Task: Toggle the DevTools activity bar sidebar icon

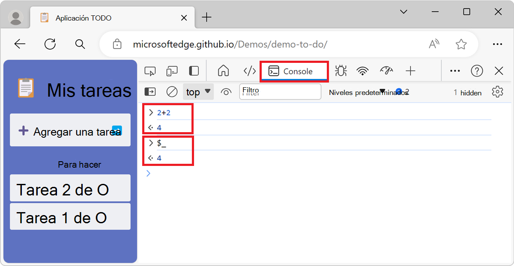Action: 194,71
